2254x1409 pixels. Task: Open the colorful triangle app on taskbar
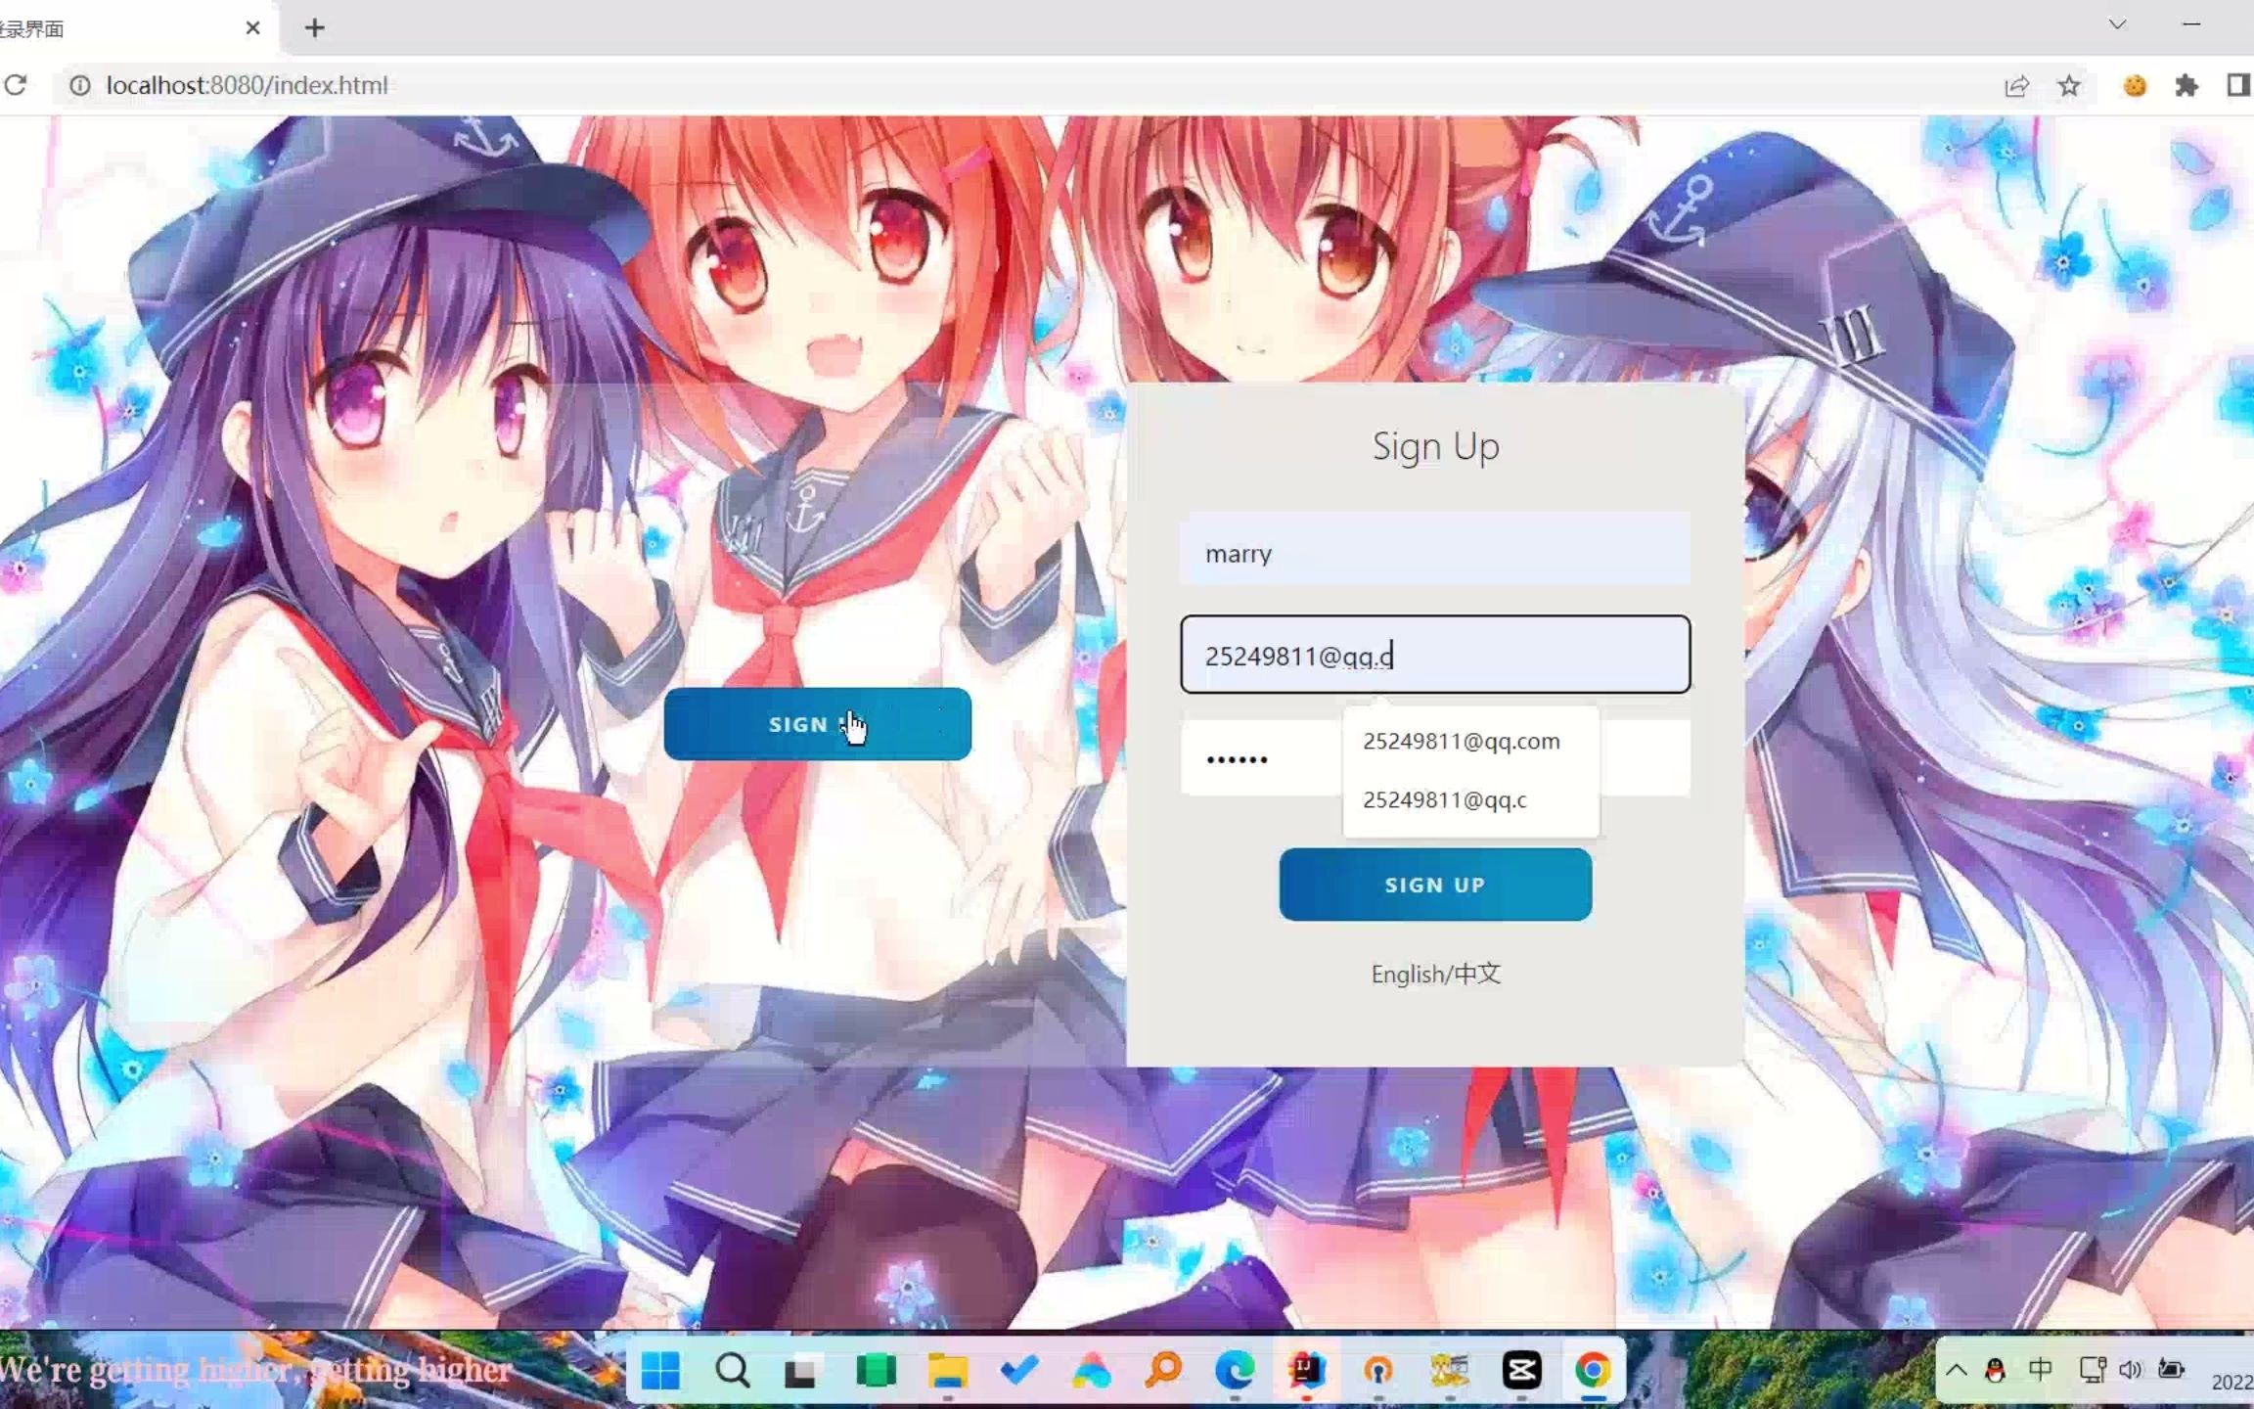(1091, 1371)
